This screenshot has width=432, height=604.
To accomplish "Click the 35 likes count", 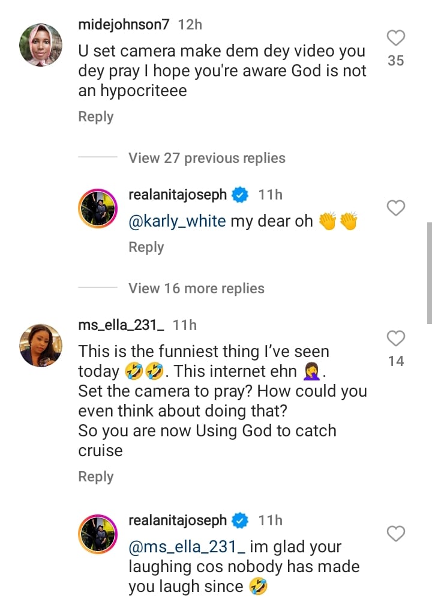I will tap(396, 61).
